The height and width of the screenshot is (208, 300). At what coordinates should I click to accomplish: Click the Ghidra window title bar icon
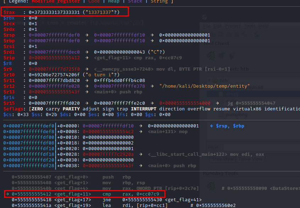[205, 17]
